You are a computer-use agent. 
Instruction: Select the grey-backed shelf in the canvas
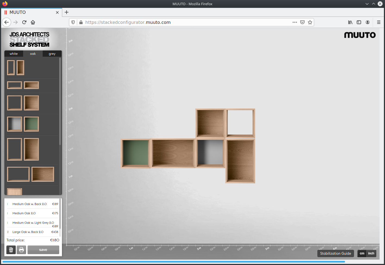pos(210,153)
